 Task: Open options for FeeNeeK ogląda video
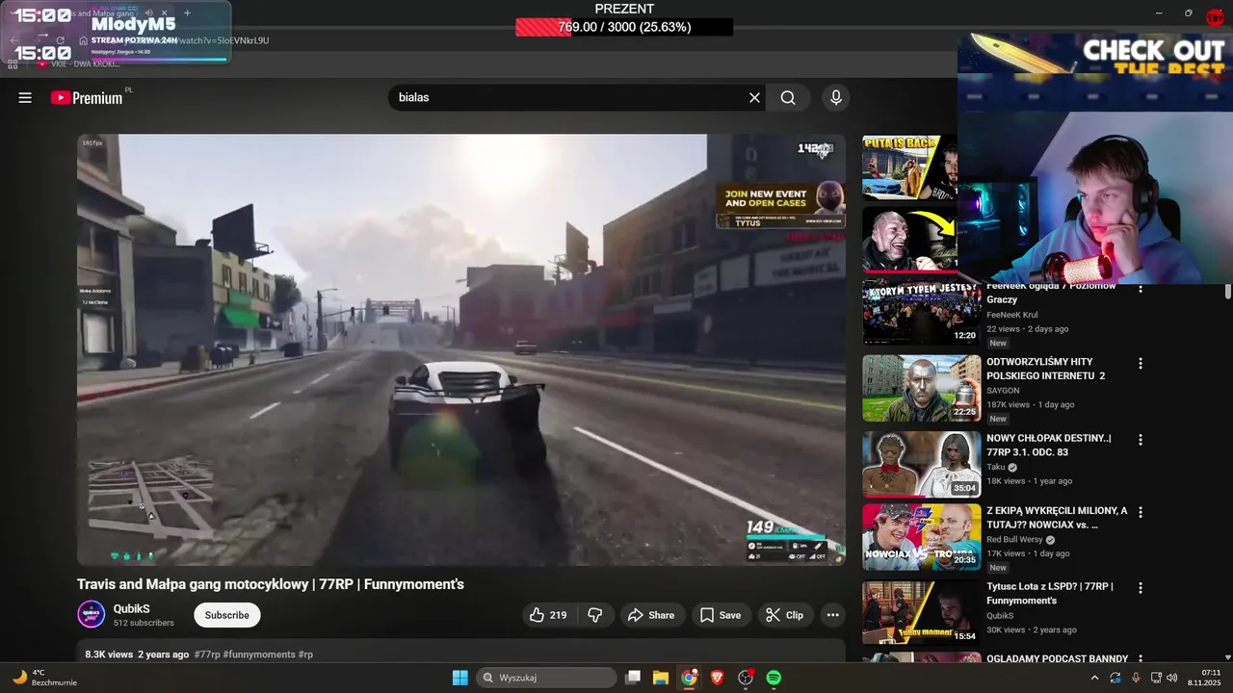pos(1141,288)
